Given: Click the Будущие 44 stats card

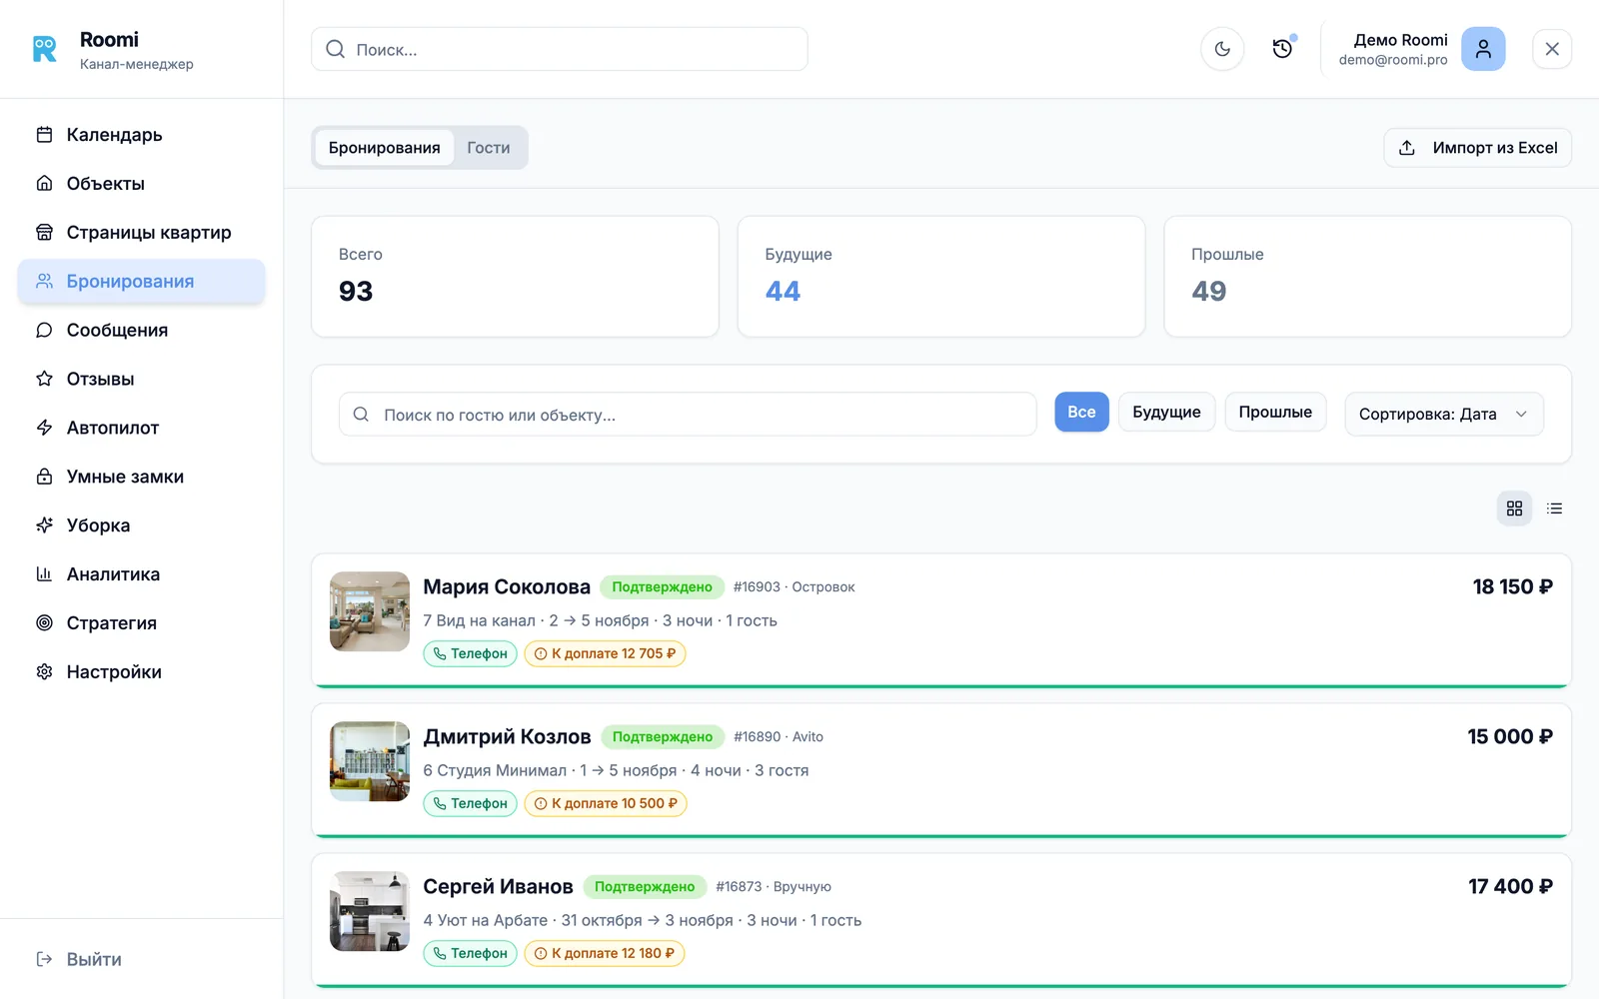Looking at the screenshot, I should [x=941, y=277].
